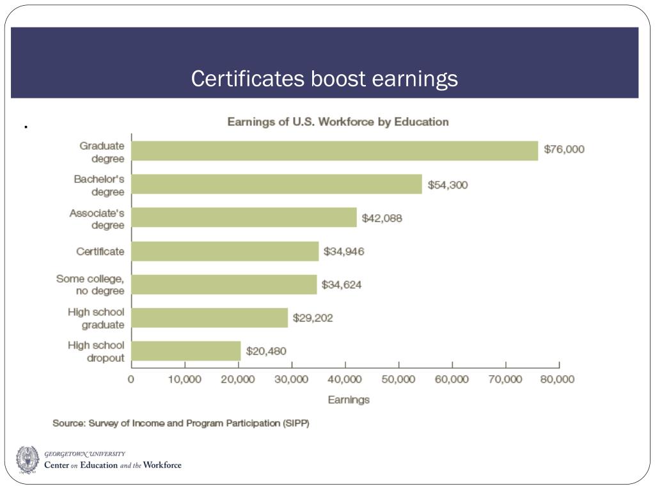655x491 pixels.
Task: Click the Associate's degree bar
Action: [244, 217]
